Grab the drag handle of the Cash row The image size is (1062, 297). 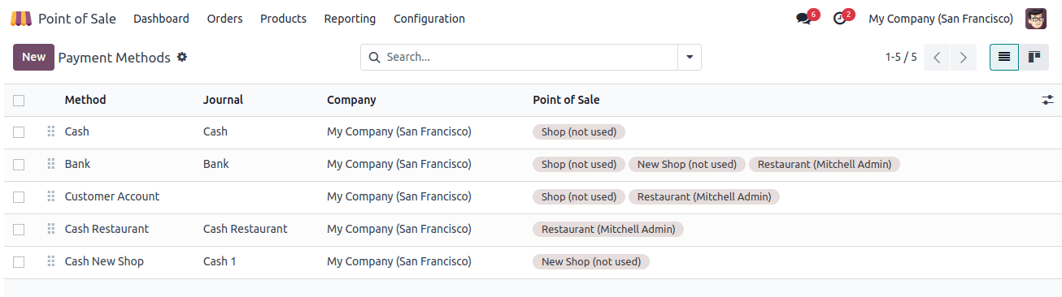pyautogui.click(x=50, y=131)
